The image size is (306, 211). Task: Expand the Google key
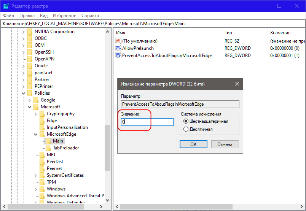coord(29,100)
